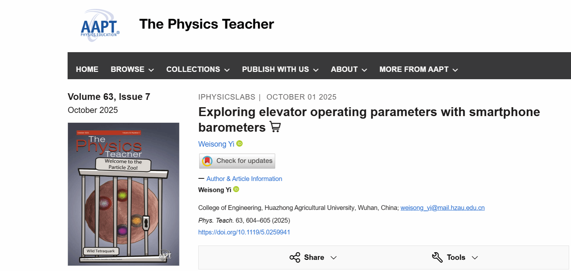Expand the Browse dropdown menu
Screen dimensions: 571x271
click(x=132, y=69)
